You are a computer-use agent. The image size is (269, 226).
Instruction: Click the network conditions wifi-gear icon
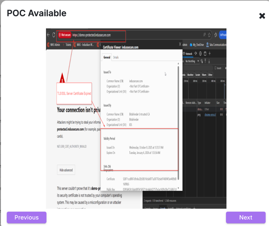[202, 61]
